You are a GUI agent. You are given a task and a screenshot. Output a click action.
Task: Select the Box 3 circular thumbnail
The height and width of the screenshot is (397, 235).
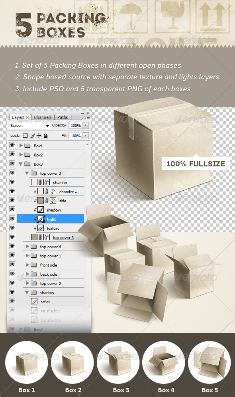118,362
